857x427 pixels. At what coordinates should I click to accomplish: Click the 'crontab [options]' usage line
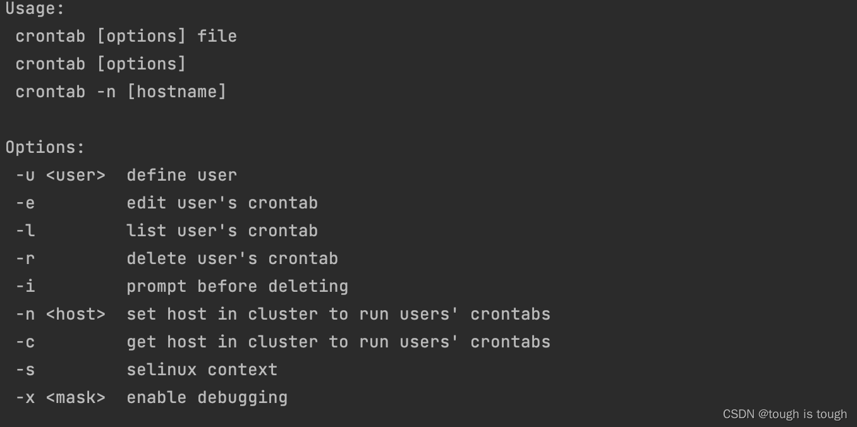click(x=101, y=64)
